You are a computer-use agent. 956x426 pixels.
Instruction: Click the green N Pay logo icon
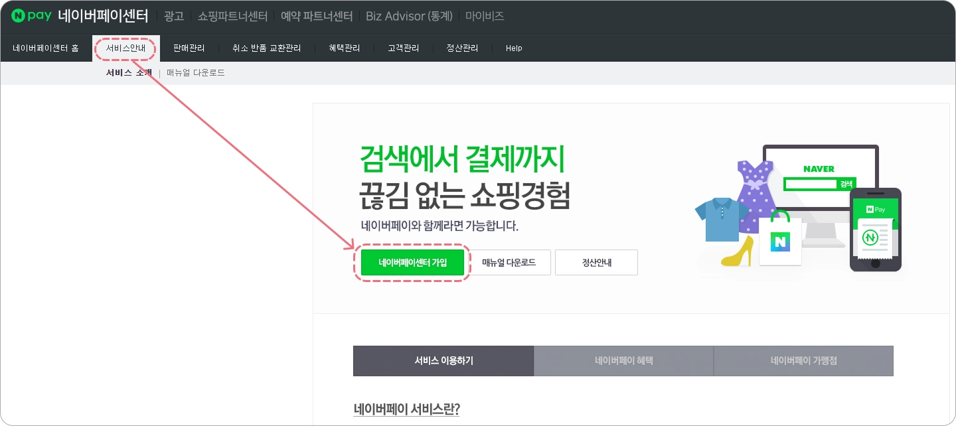click(x=31, y=15)
